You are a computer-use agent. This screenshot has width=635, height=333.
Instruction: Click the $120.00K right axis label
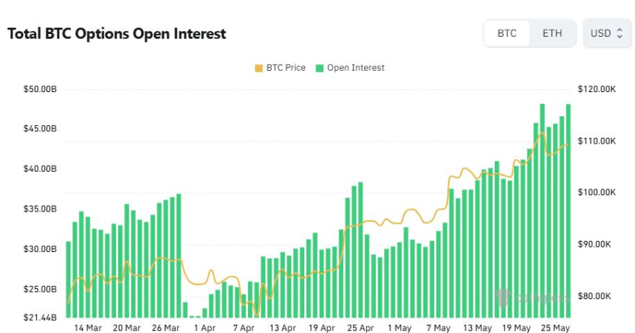(x=597, y=89)
